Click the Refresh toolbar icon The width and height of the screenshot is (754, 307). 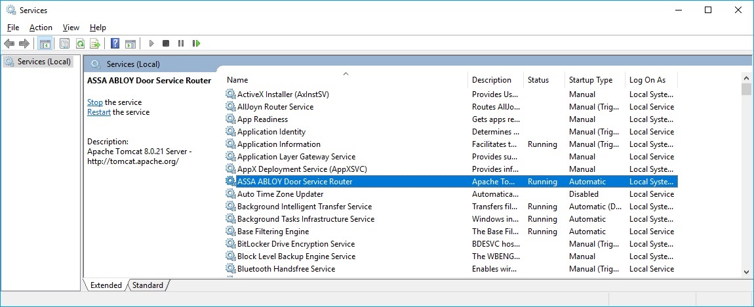coord(80,43)
